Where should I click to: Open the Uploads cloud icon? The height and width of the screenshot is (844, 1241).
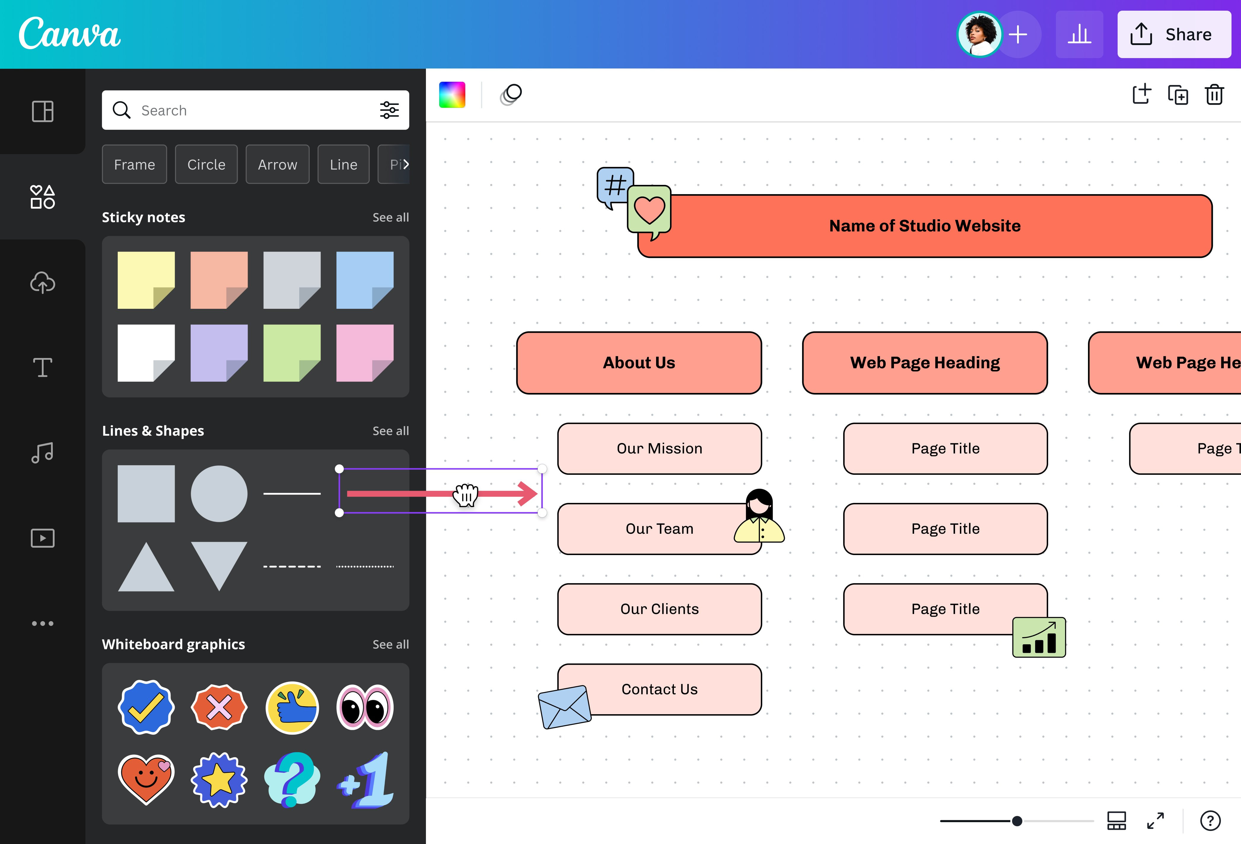tap(43, 282)
